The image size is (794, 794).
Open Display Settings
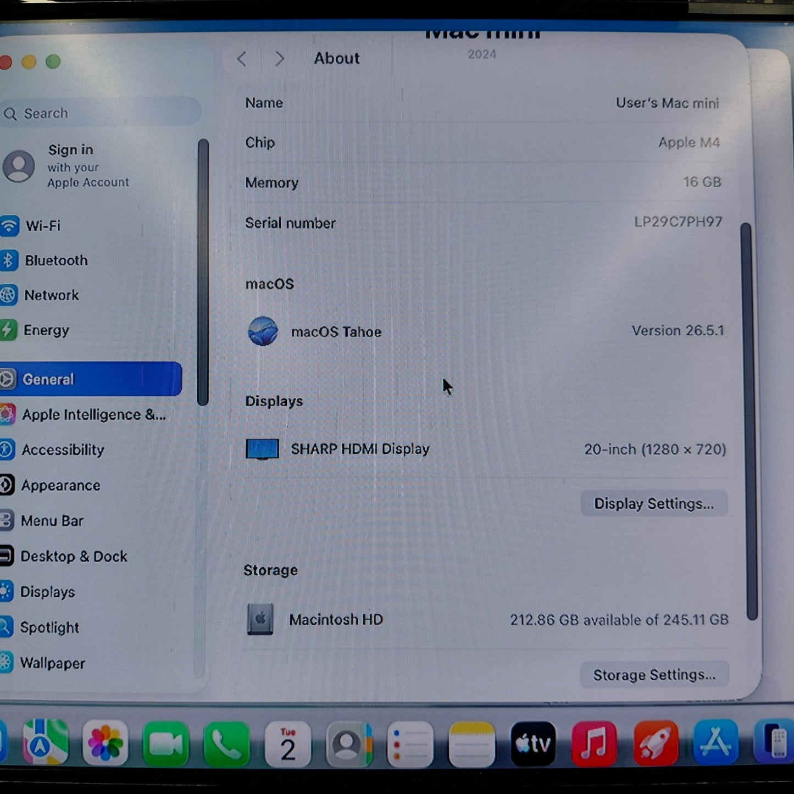click(x=654, y=504)
